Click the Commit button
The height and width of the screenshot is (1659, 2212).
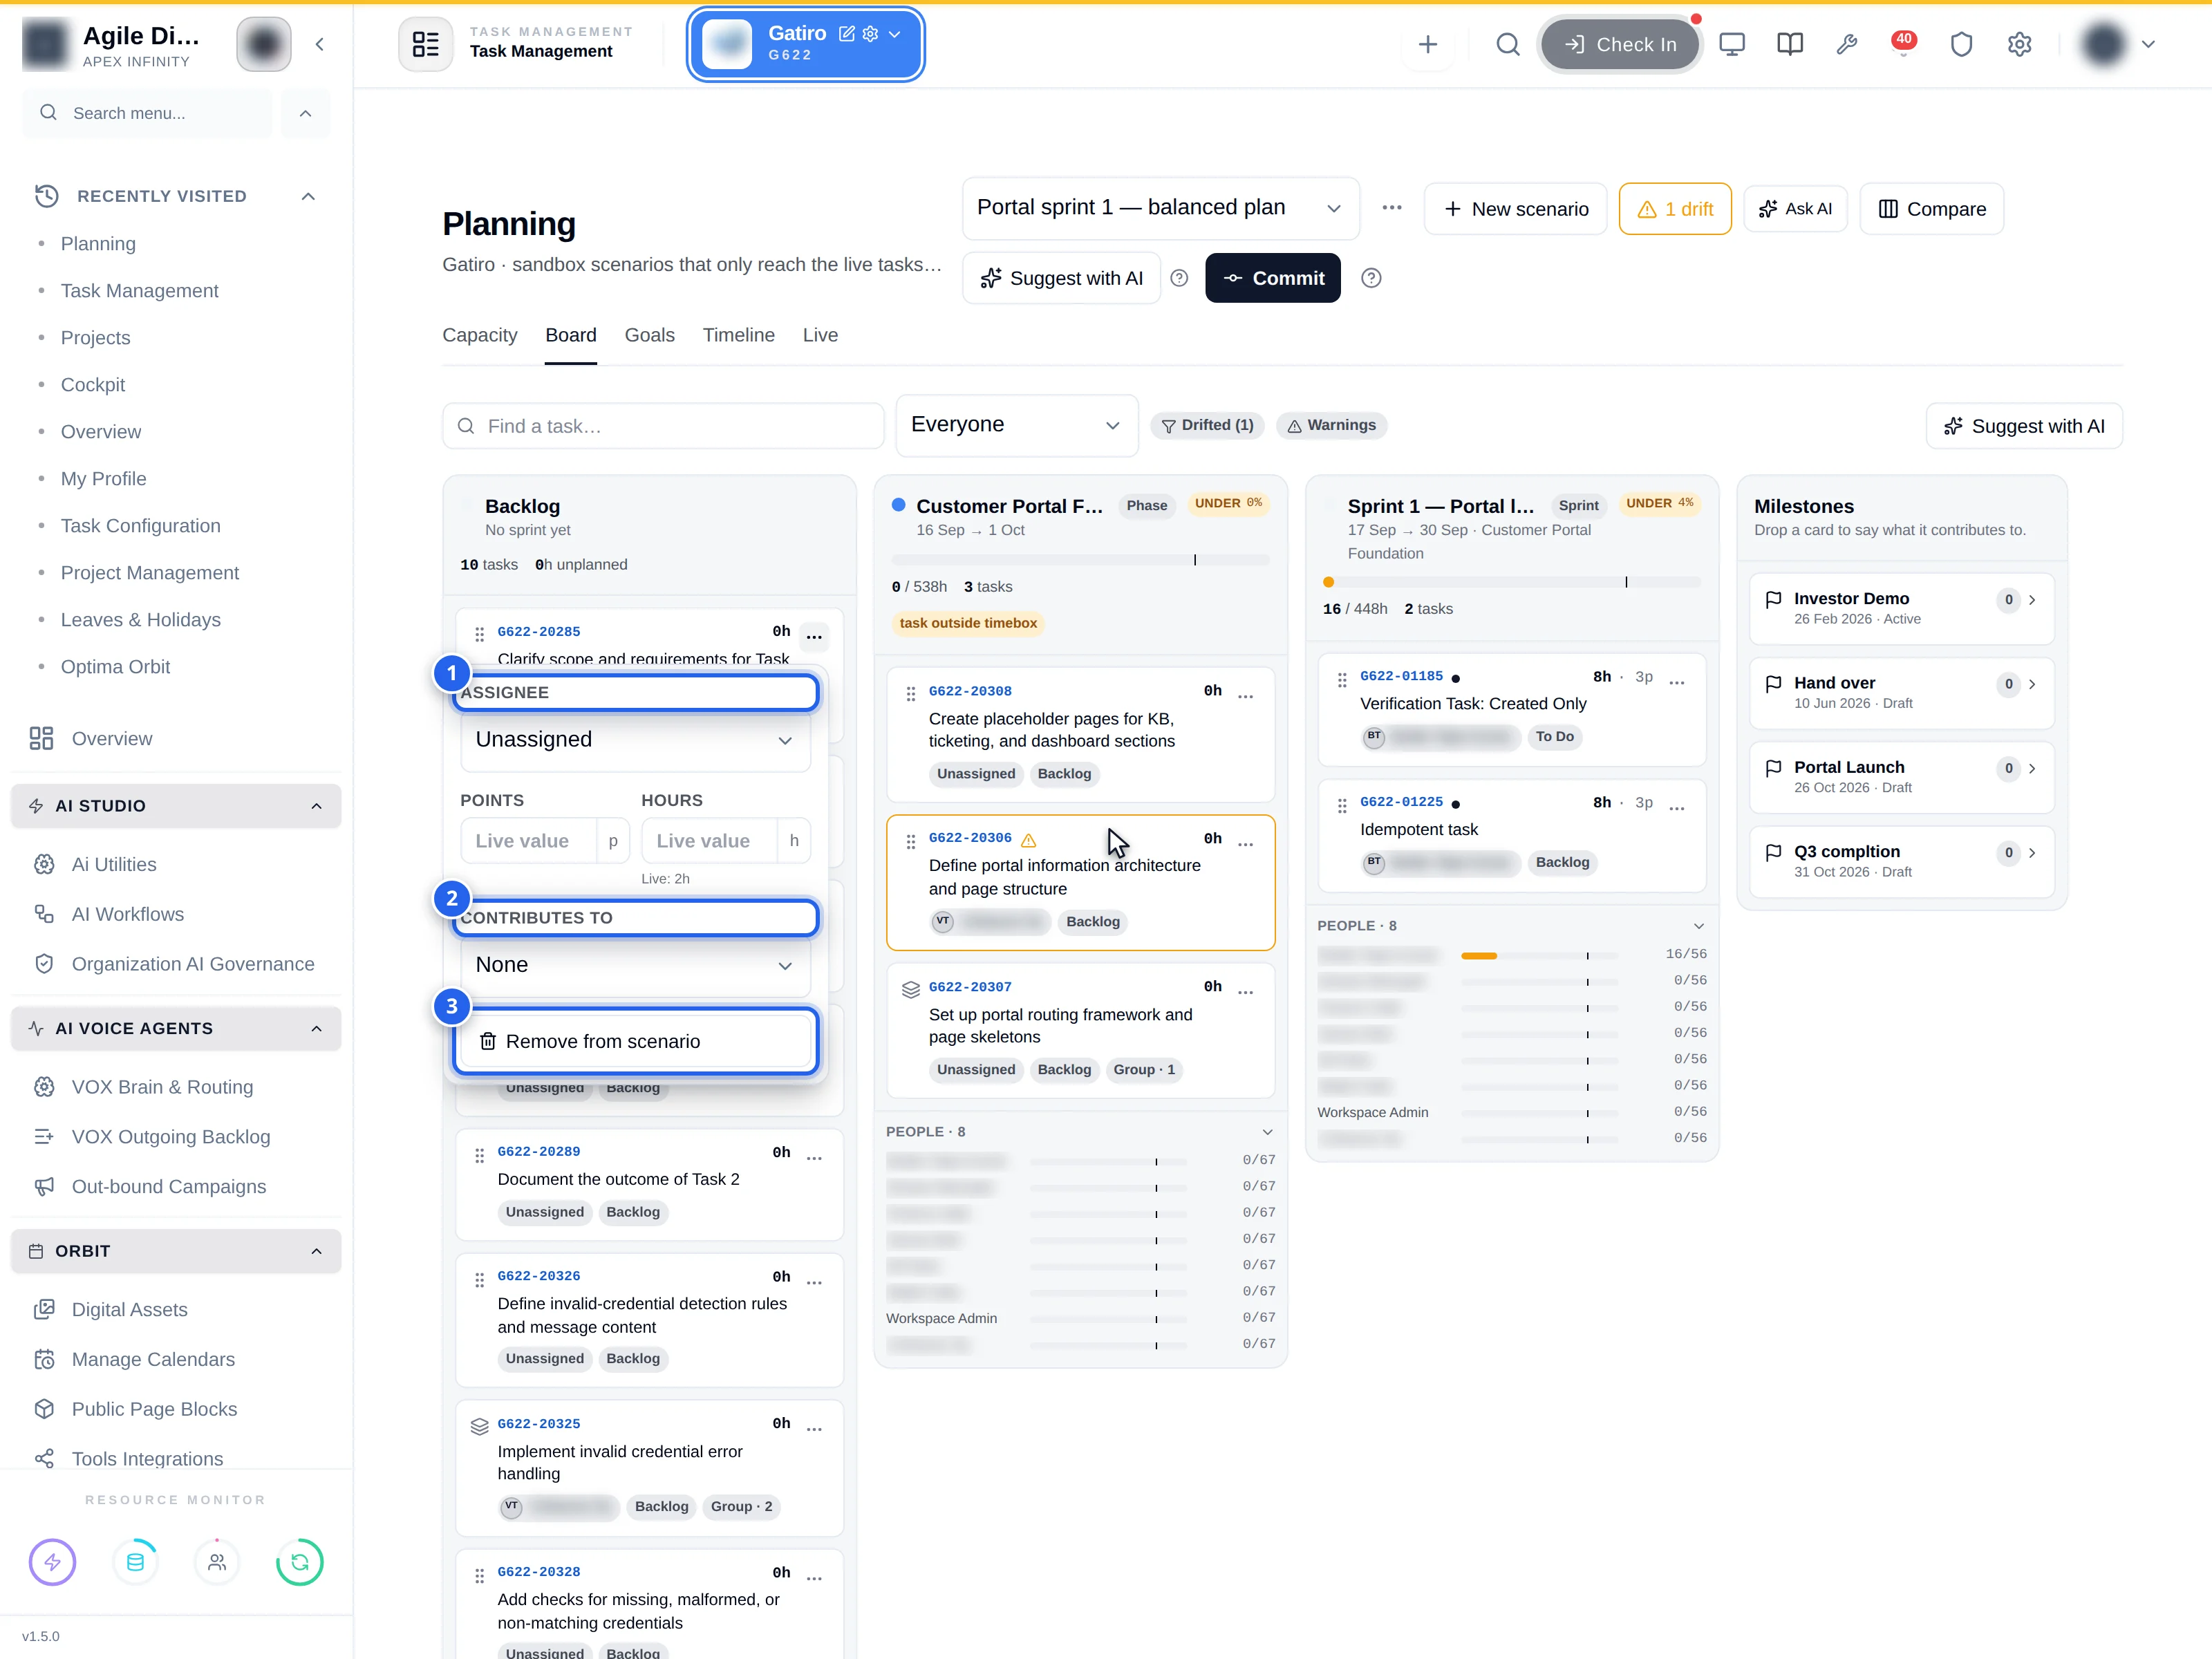[1272, 278]
